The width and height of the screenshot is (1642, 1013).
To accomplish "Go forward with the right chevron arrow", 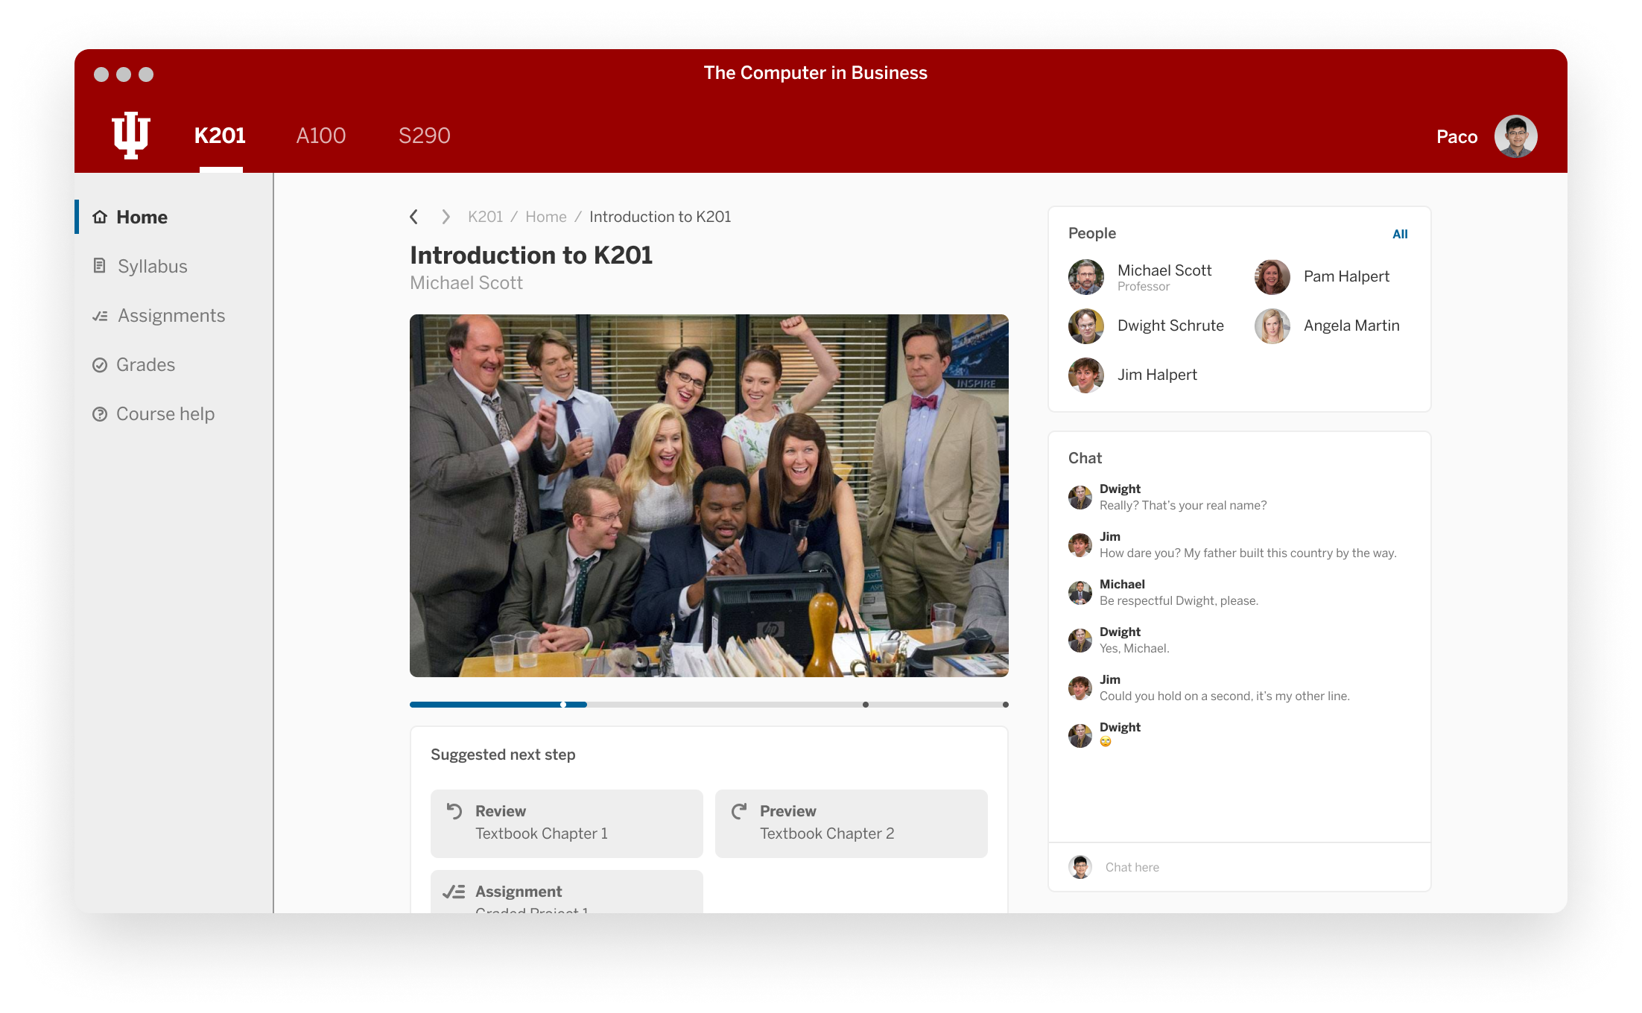I will point(446,217).
